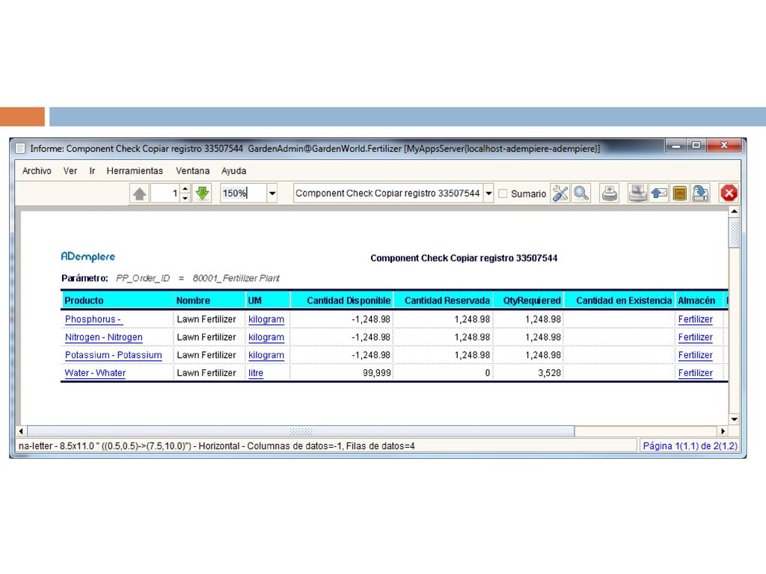
Task: Click the na-letter page format status text
Action: pos(216,445)
